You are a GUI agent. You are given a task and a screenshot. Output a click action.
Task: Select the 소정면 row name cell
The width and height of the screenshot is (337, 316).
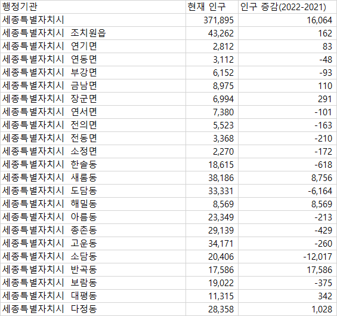tap(93, 152)
